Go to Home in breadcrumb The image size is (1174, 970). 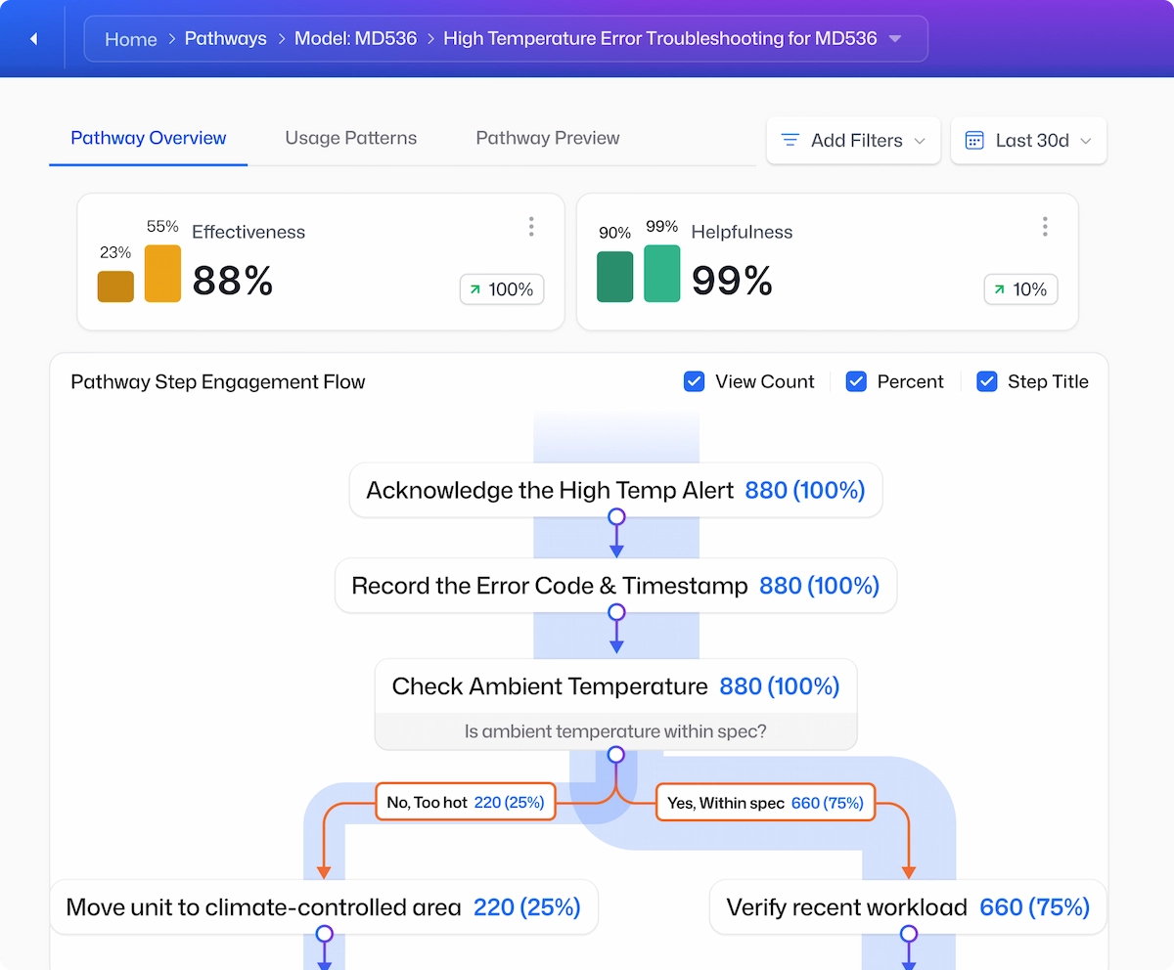131,39
